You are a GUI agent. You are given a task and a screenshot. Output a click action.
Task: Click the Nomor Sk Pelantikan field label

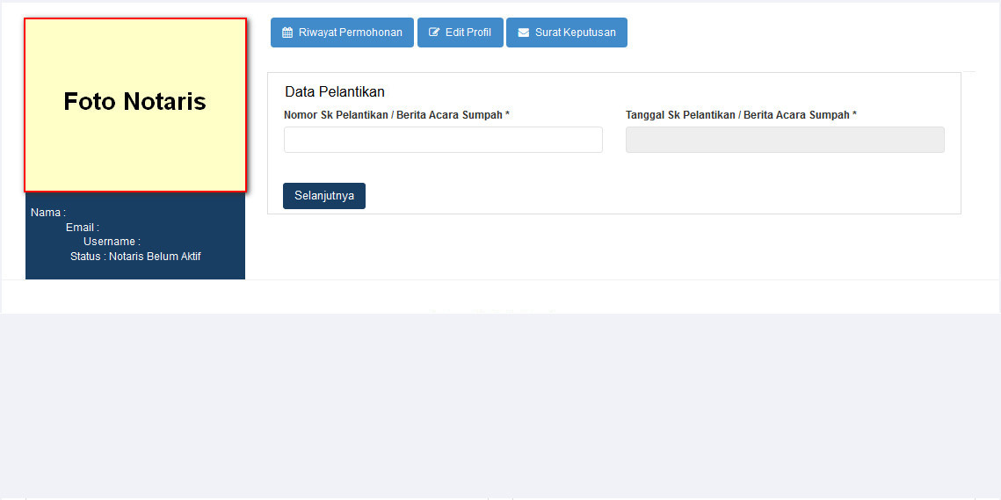point(393,115)
